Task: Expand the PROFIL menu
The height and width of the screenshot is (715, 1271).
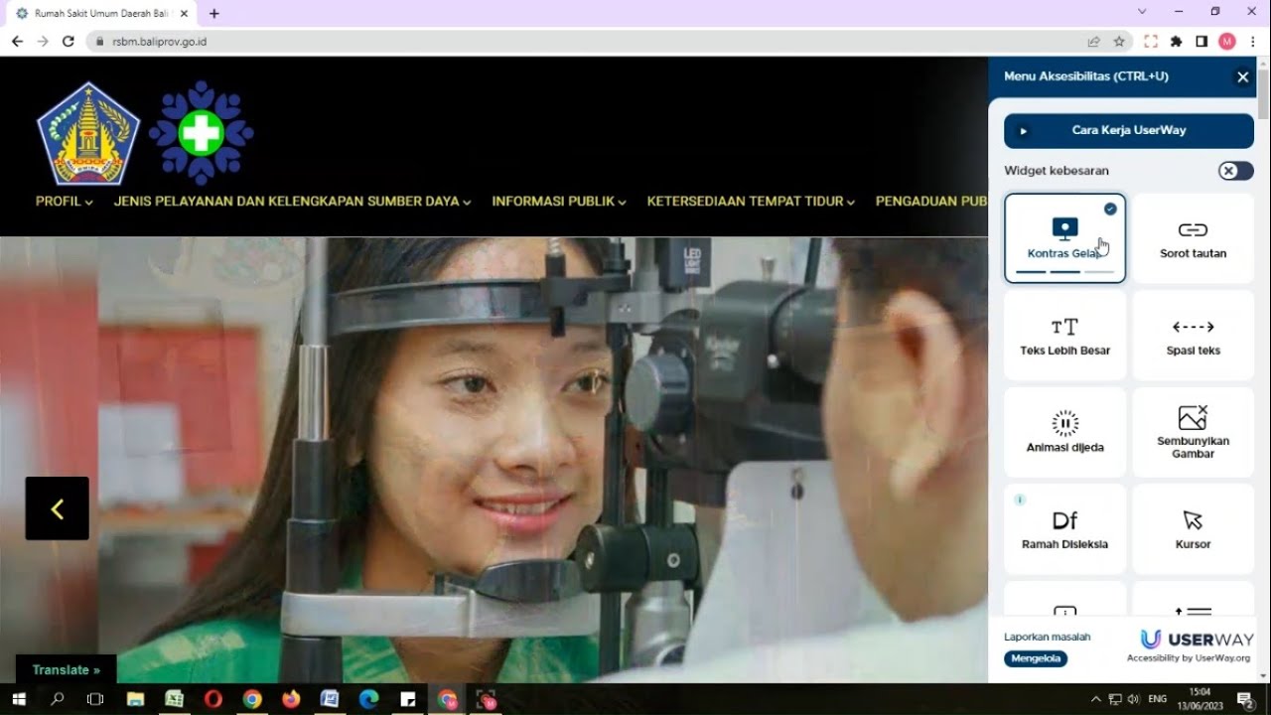Action: tap(65, 202)
